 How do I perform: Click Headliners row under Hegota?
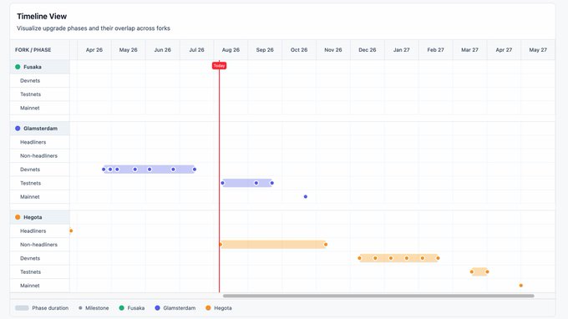tap(40, 231)
